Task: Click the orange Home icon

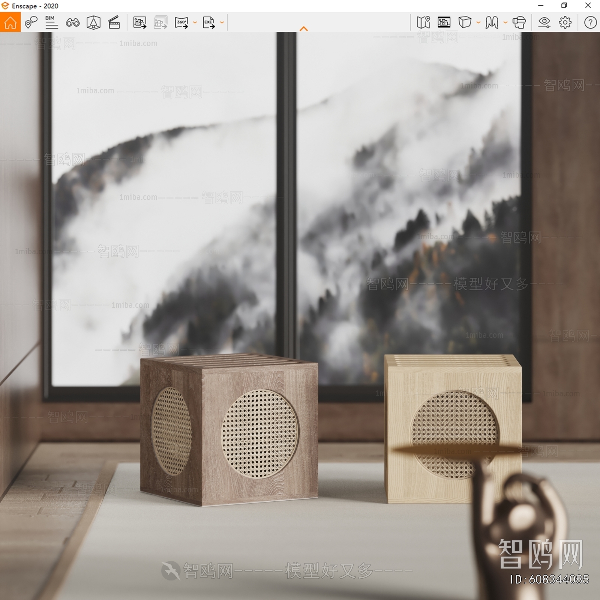Action: (10, 22)
